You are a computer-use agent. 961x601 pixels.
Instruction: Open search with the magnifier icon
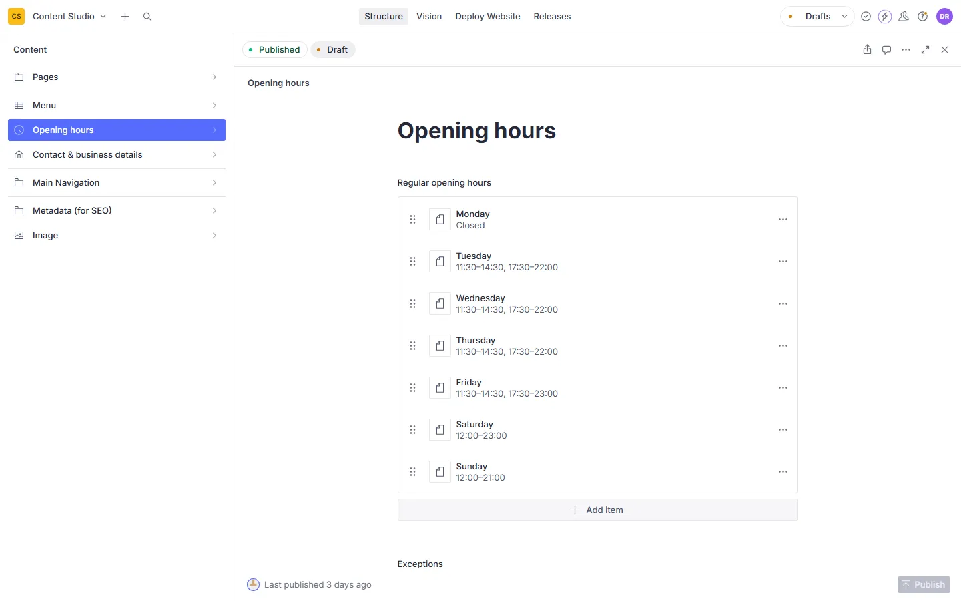coord(147,17)
